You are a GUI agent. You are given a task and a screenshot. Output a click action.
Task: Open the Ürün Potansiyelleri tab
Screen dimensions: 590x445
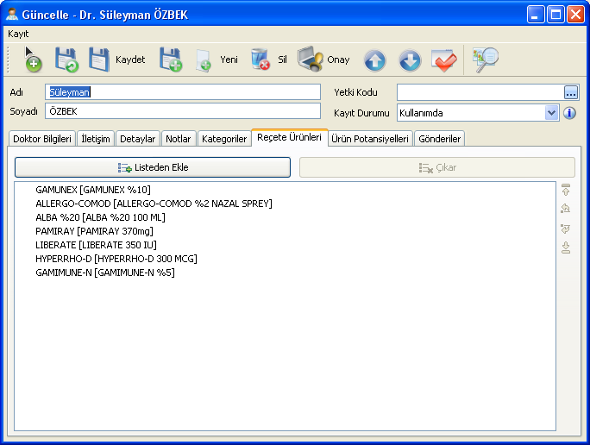(x=370, y=139)
